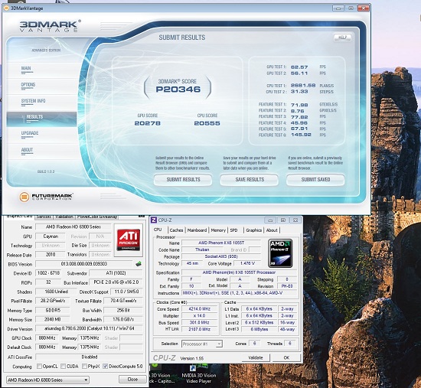
Task: Click the green BIOS save chip icon
Action: click(x=139, y=264)
